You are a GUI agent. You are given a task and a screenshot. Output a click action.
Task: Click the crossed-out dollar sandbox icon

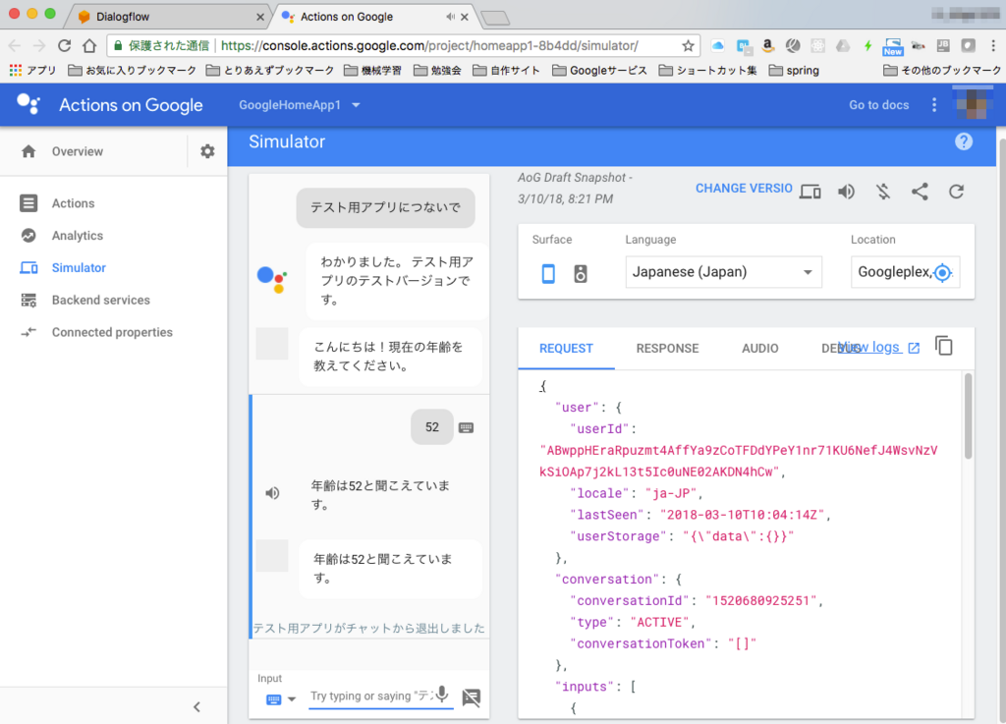point(883,192)
